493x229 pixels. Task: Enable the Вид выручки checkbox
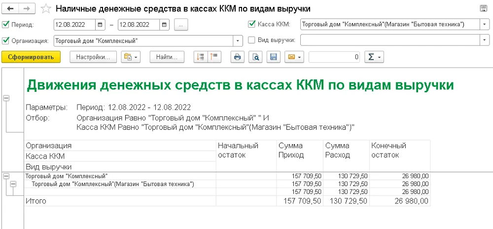251,40
